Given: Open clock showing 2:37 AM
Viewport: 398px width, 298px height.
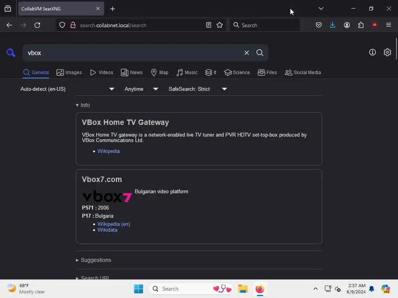Looking at the screenshot, I should 356,289.
